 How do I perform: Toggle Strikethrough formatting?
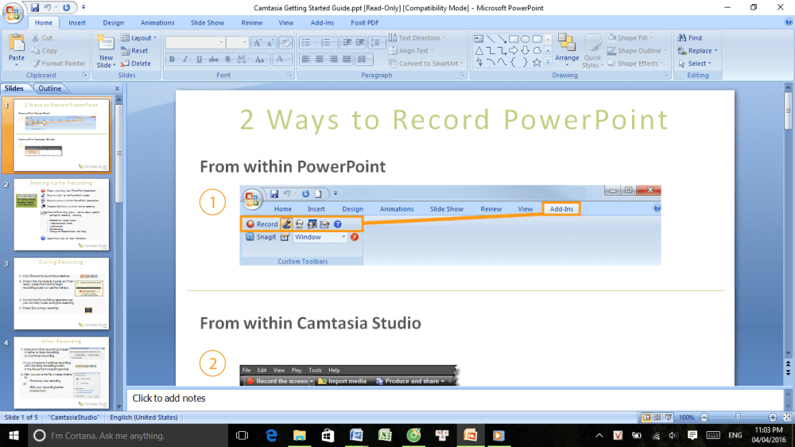(213, 60)
